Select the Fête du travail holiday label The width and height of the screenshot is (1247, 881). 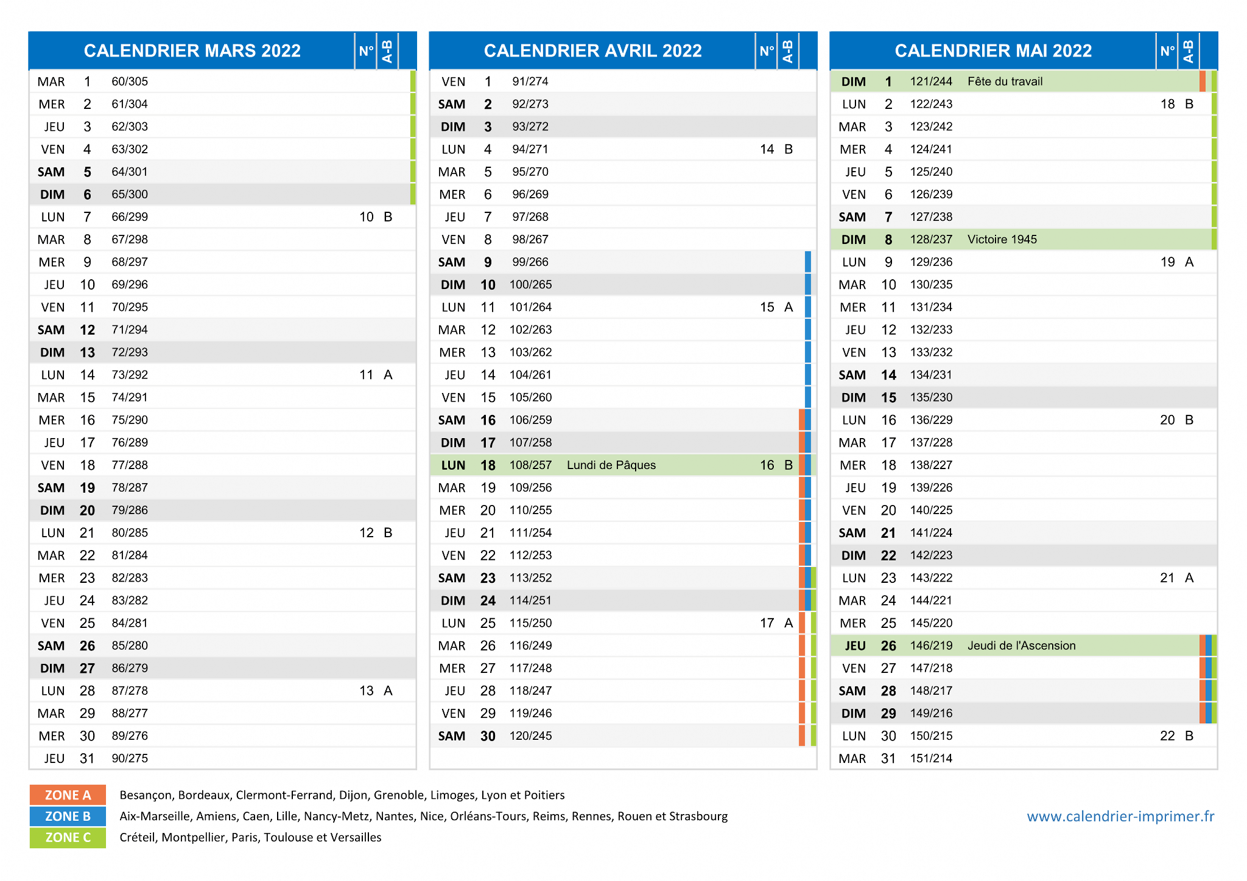coord(1005,82)
